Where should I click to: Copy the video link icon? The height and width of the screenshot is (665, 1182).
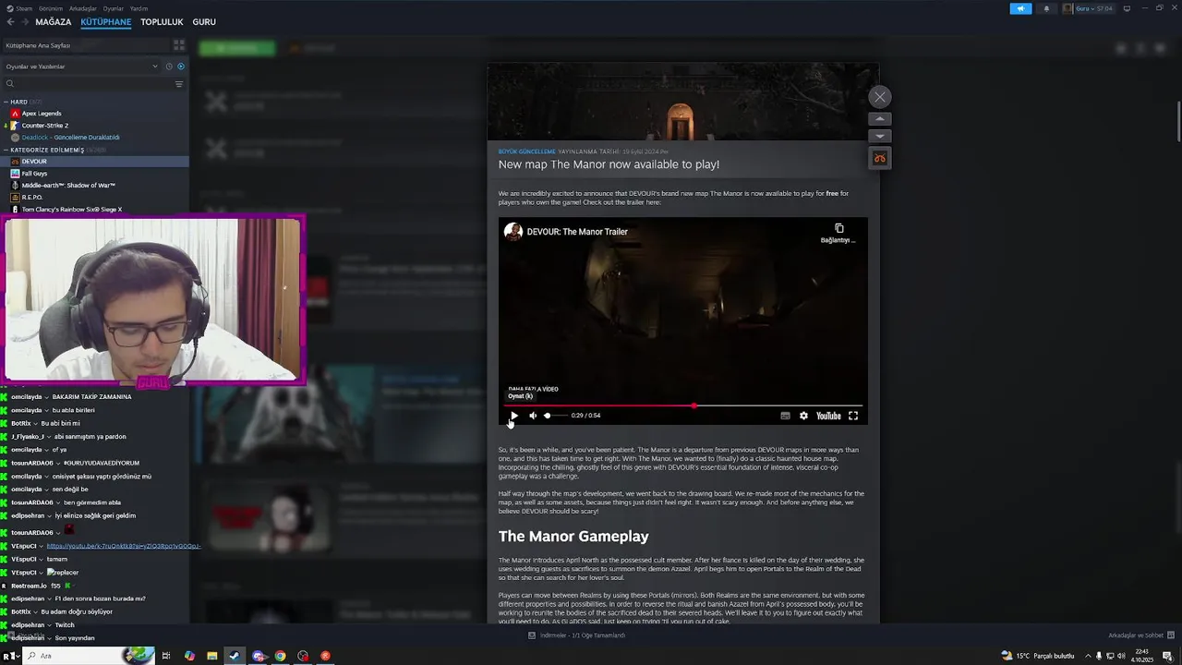point(838,233)
